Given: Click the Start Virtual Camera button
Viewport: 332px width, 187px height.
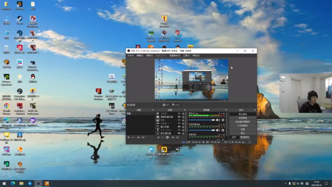Looking at the screenshot, I should point(243,122).
